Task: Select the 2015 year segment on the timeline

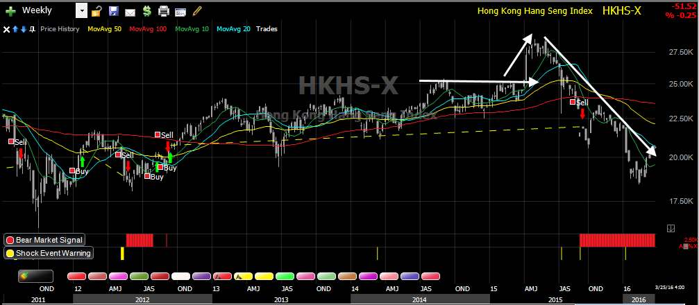Action: [x=555, y=299]
